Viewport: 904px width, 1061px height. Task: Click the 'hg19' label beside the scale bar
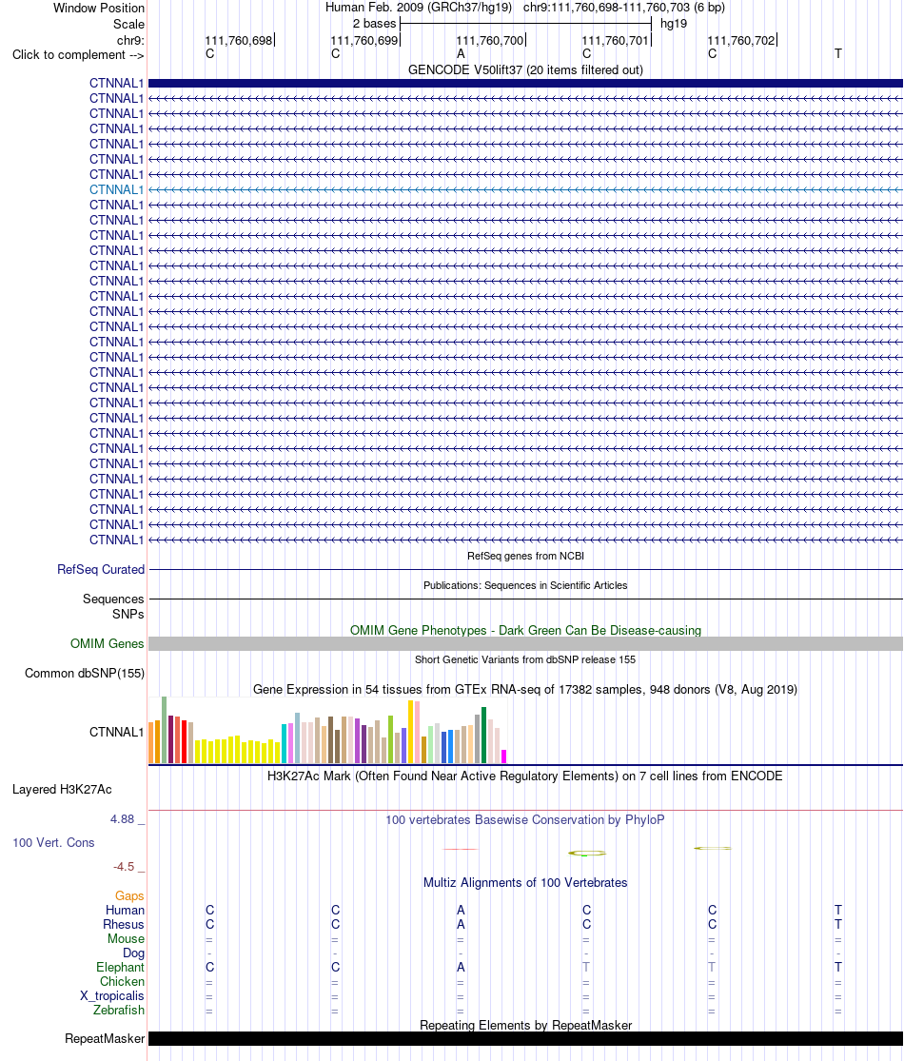[674, 24]
